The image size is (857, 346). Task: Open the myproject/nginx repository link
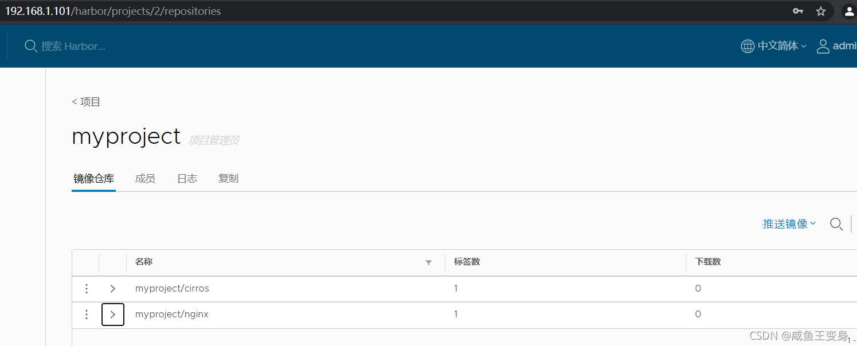pyautogui.click(x=172, y=314)
